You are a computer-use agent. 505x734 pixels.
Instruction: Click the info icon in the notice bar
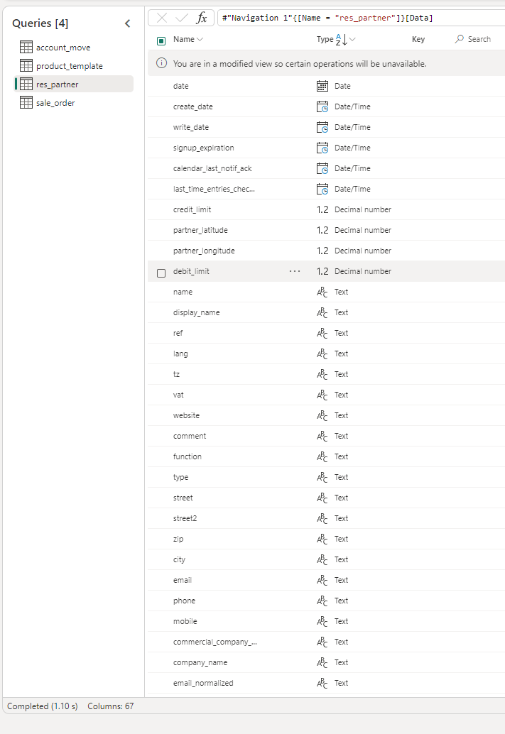(x=162, y=63)
